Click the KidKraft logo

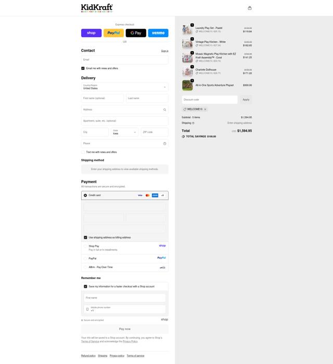pyautogui.click(x=97, y=8)
